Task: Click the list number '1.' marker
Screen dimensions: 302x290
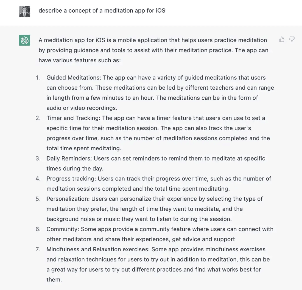Action: 38,78
